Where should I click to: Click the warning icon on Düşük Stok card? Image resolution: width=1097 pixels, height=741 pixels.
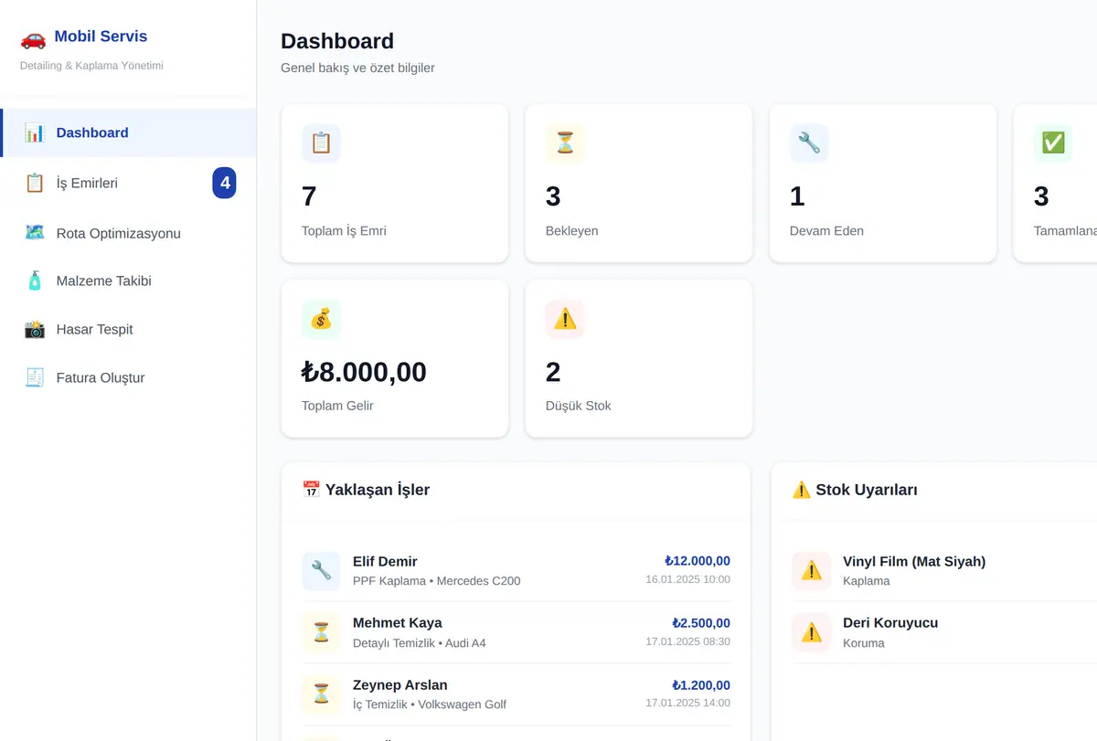coord(565,319)
